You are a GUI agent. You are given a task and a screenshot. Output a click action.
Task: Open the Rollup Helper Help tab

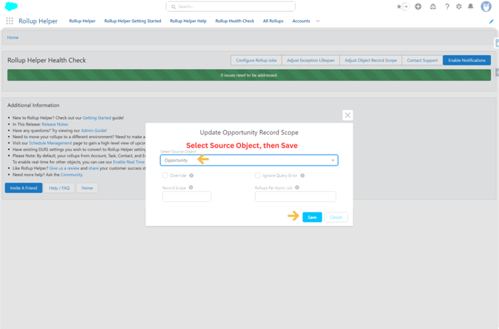tap(188, 21)
